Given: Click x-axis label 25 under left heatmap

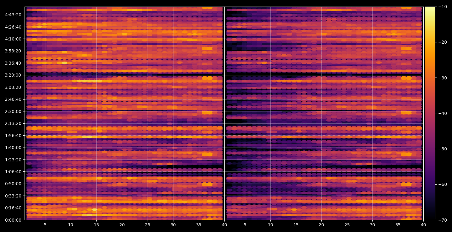Looking at the screenshot, I should [x=147, y=225].
